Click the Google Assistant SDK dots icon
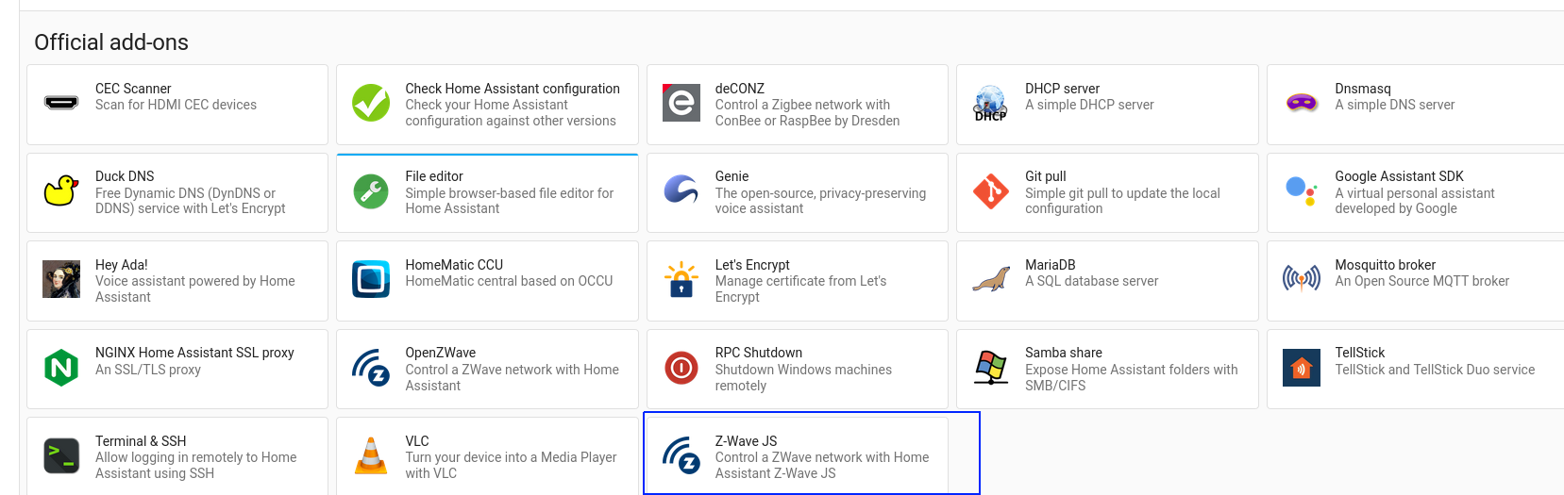Viewport: 1564px width, 495px height. pos(1301,191)
